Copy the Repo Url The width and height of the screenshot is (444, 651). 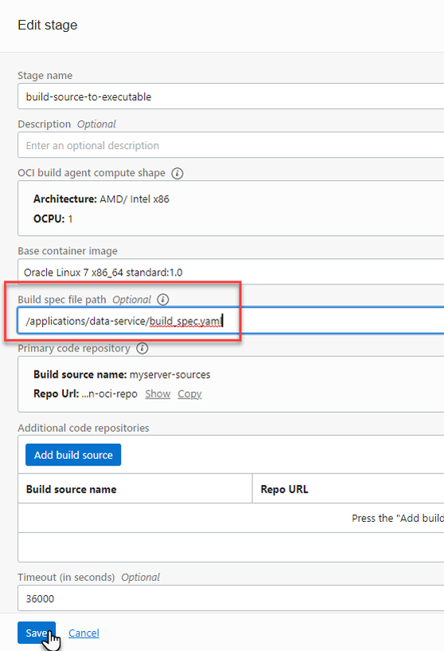pos(189,394)
